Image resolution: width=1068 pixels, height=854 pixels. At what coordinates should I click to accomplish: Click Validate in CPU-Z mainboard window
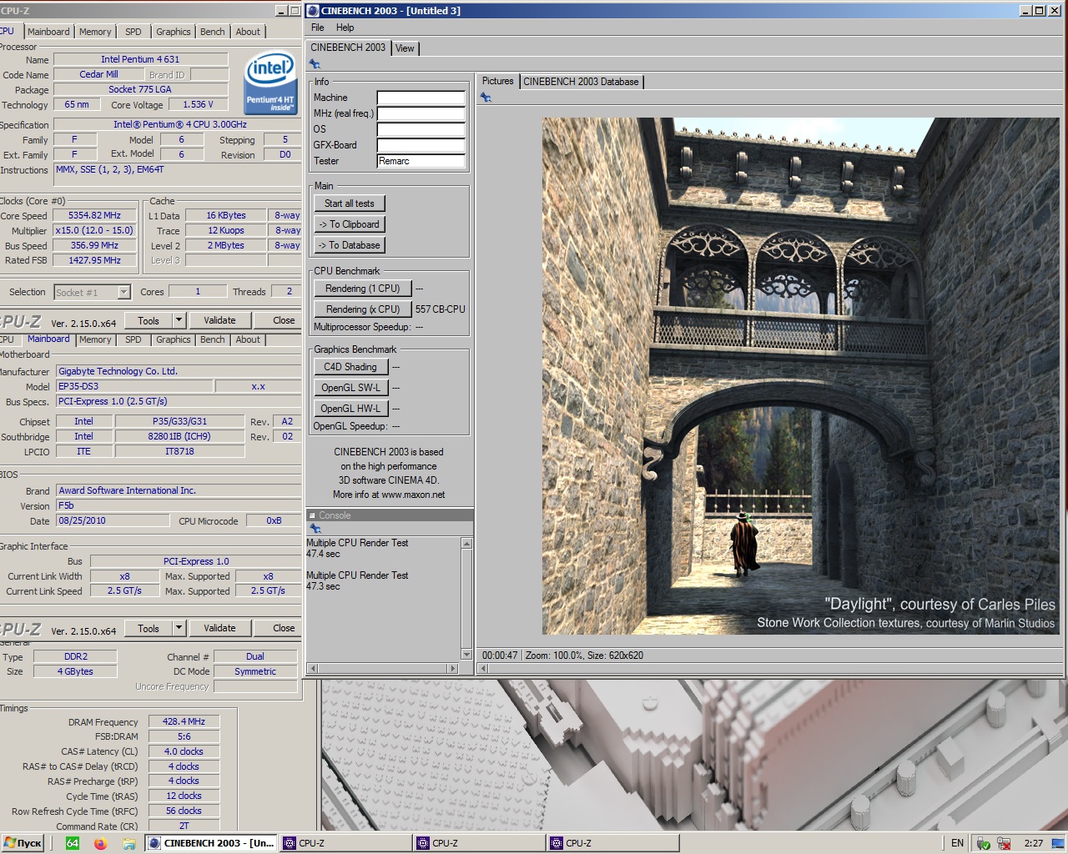219,628
